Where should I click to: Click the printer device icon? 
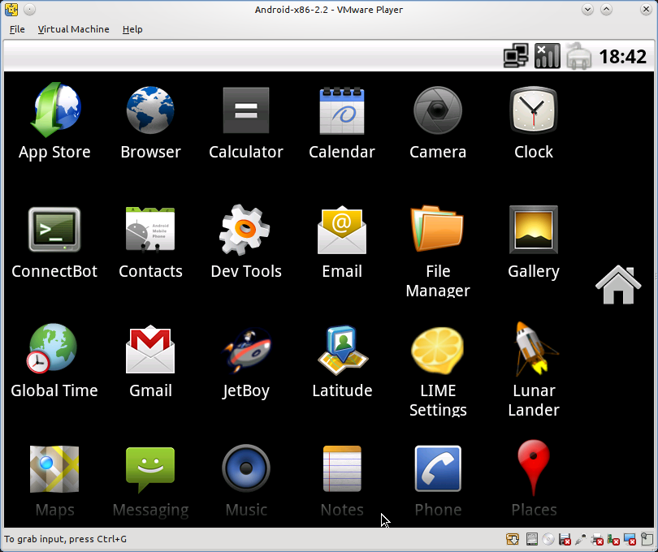598,539
